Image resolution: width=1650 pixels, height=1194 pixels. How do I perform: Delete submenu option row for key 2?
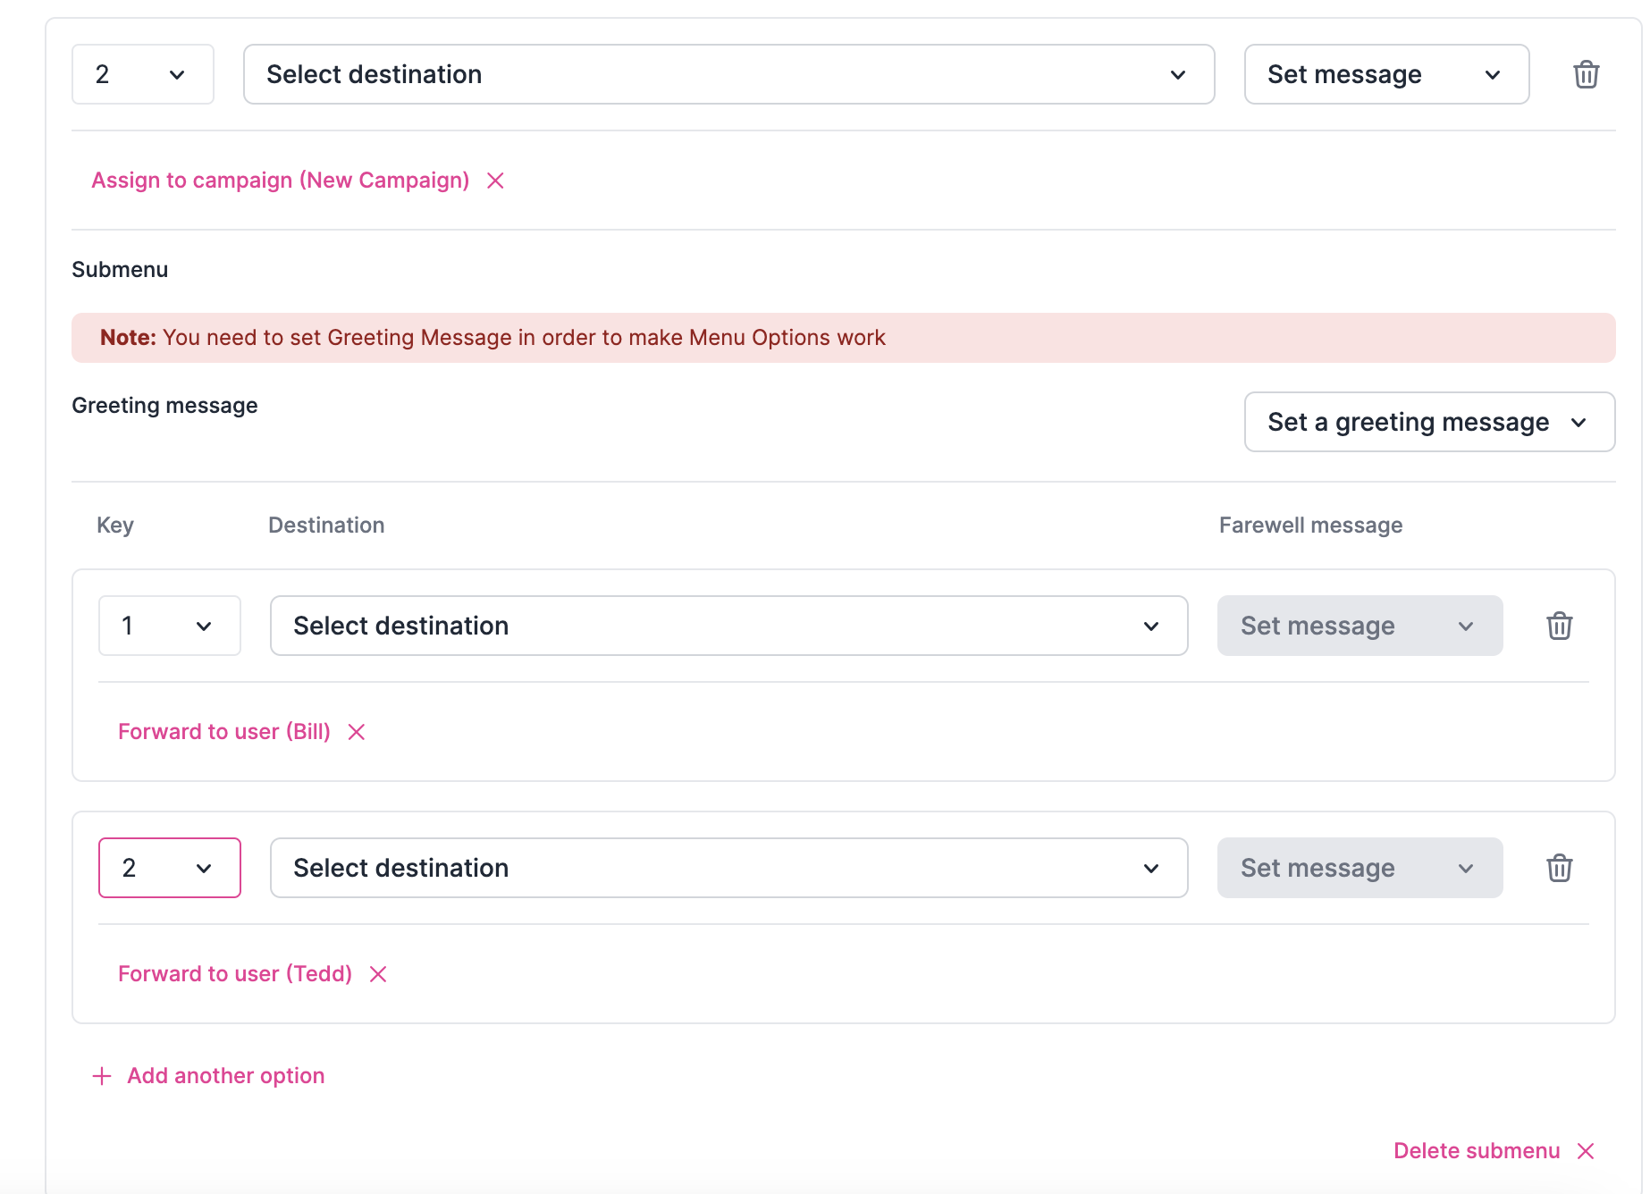point(1560,867)
